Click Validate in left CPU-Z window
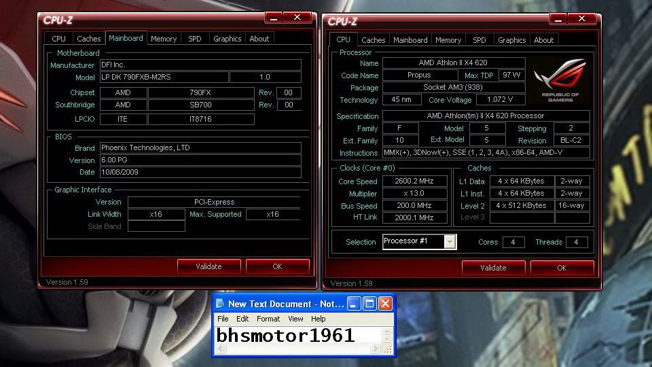 [x=209, y=266]
